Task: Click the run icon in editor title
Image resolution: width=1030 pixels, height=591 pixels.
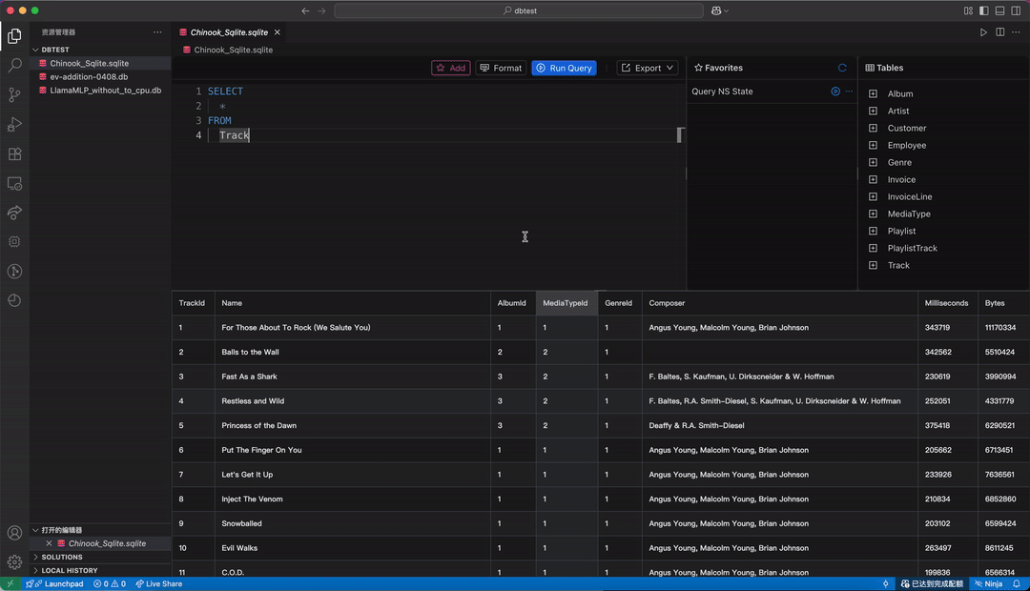Action: click(x=983, y=32)
